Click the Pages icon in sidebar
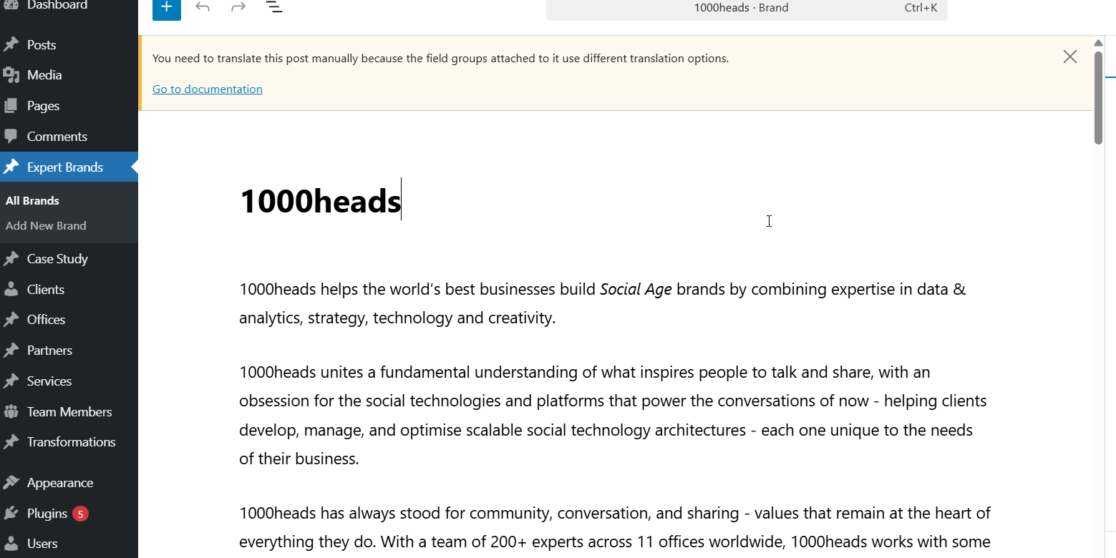This screenshot has width=1116, height=558. [11, 106]
